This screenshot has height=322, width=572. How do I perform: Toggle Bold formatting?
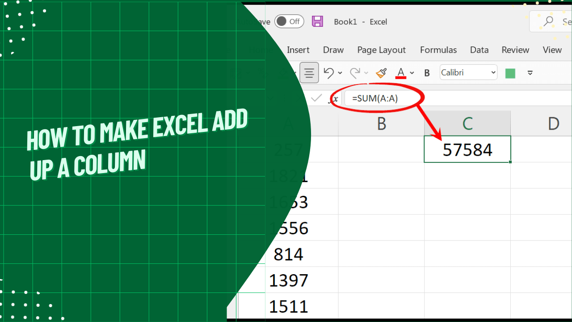point(427,72)
